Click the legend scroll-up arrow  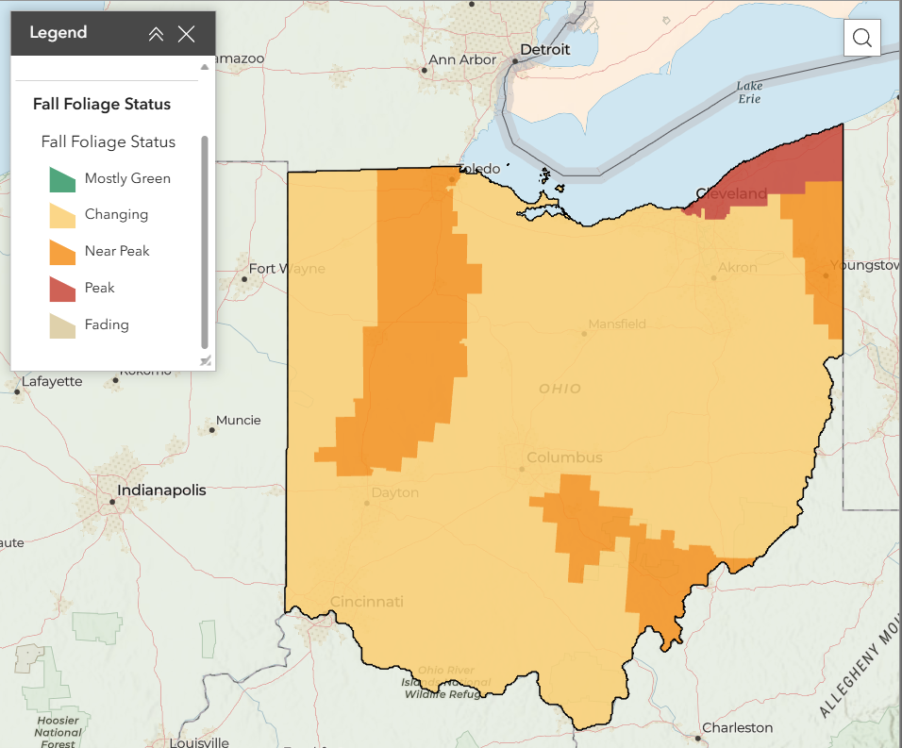pos(205,68)
